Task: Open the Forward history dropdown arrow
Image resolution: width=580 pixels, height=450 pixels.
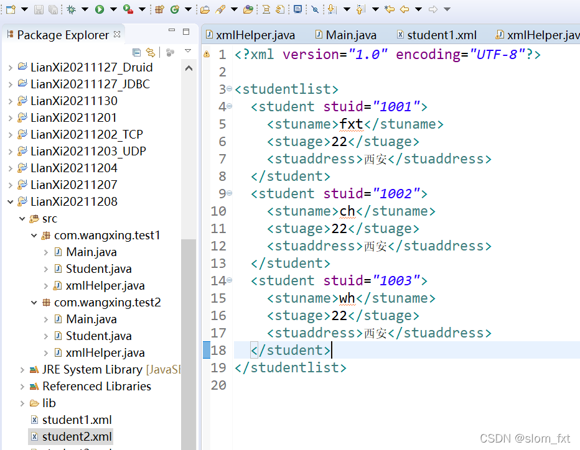Action: tap(447, 9)
